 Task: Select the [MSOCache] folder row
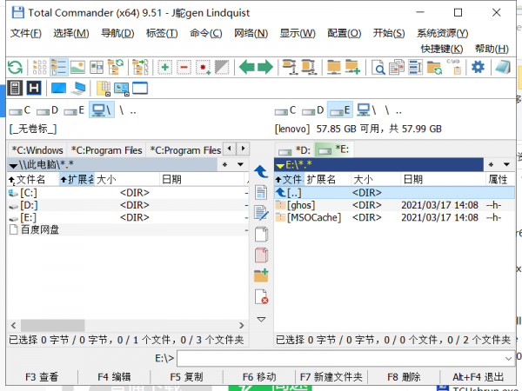click(394, 217)
